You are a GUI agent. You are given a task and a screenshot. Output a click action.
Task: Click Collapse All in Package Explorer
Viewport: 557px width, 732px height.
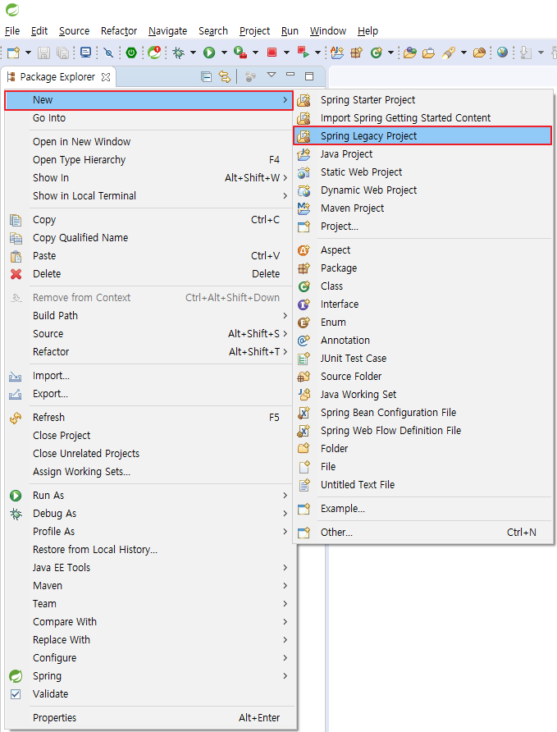[x=206, y=76]
